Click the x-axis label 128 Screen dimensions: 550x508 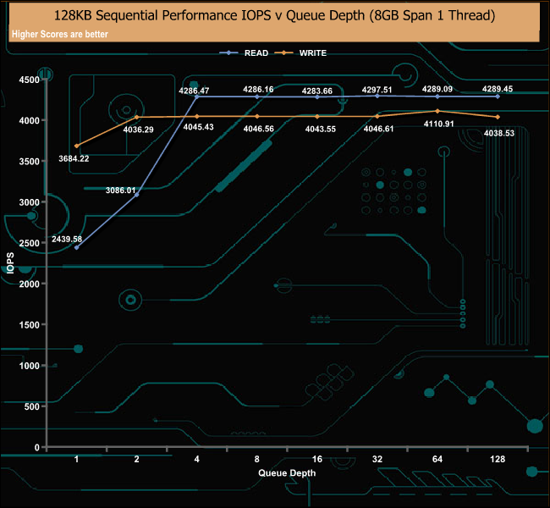point(498,459)
